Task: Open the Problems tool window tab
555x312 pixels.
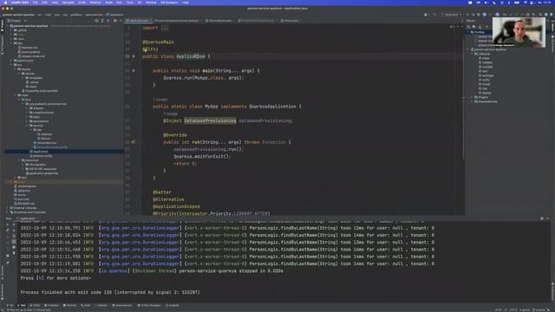Action: [x=52, y=305]
